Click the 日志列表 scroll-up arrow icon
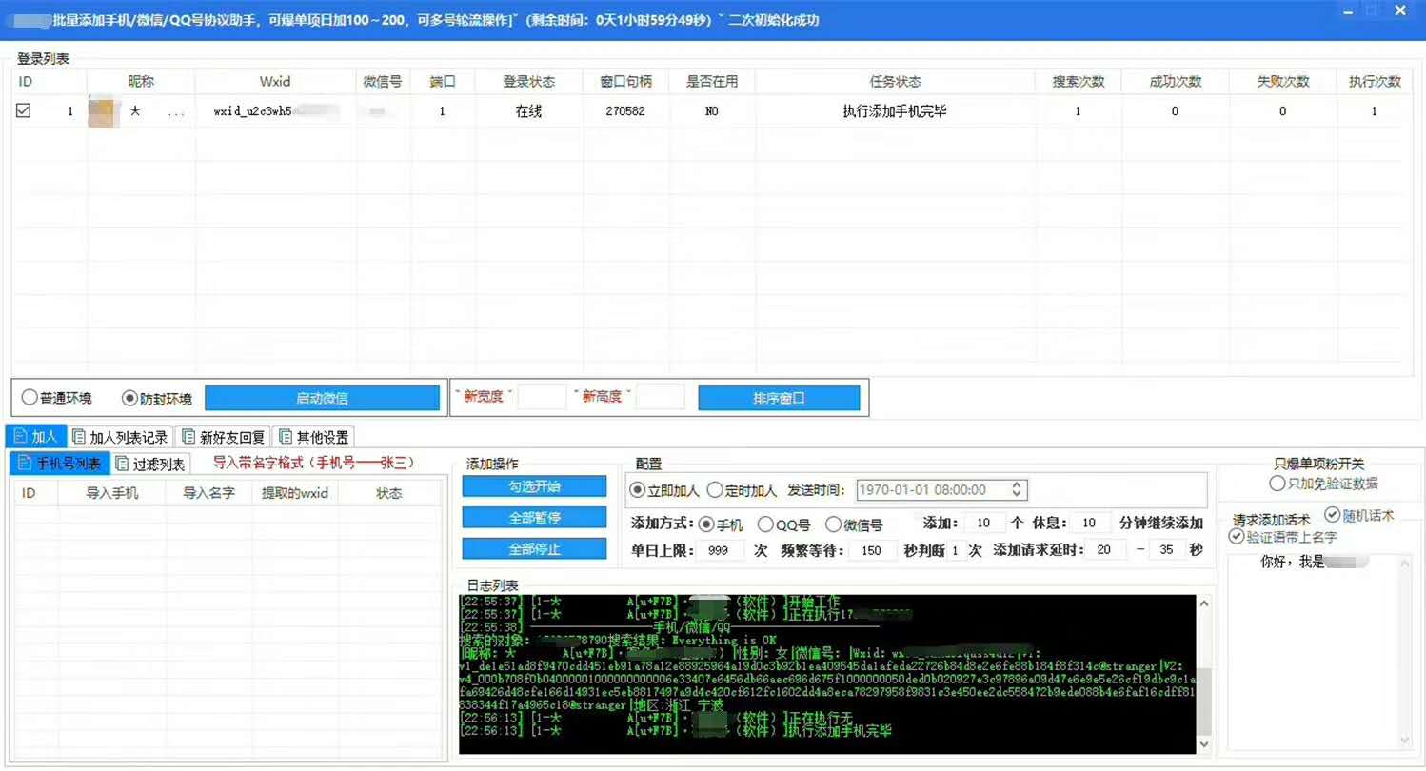The width and height of the screenshot is (1426, 771). click(x=1206, y=602)
